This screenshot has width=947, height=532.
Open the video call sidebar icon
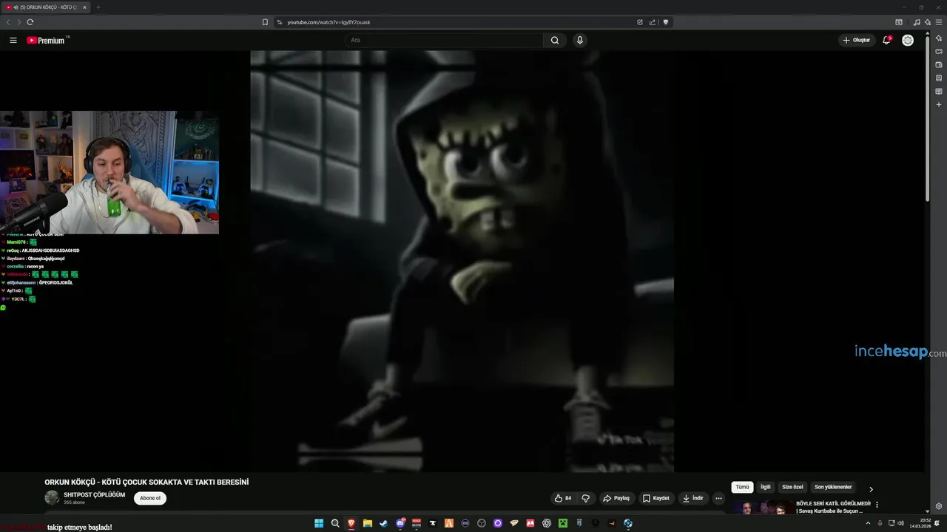click(x=939, y=52)
